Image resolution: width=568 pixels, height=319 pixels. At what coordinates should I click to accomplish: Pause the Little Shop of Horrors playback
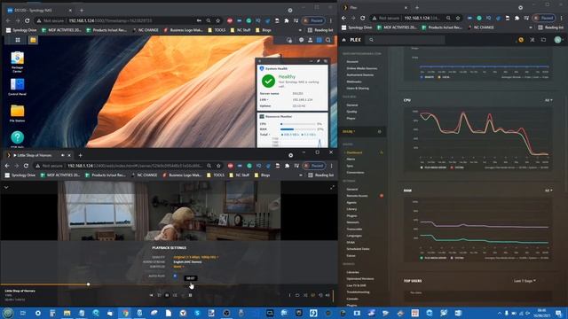(167, 295)
